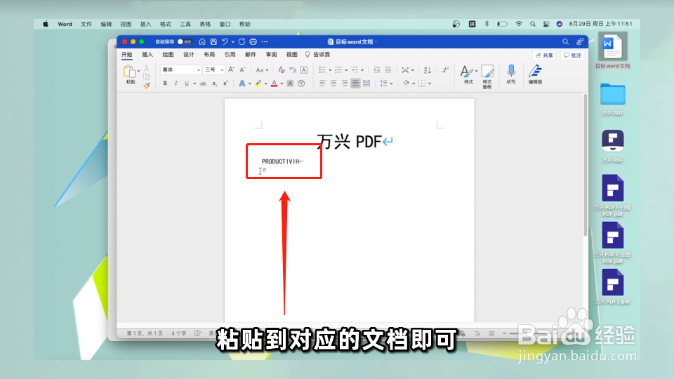Click the Comments (批注) button
674x379 pixels.
tap(573, 55)
